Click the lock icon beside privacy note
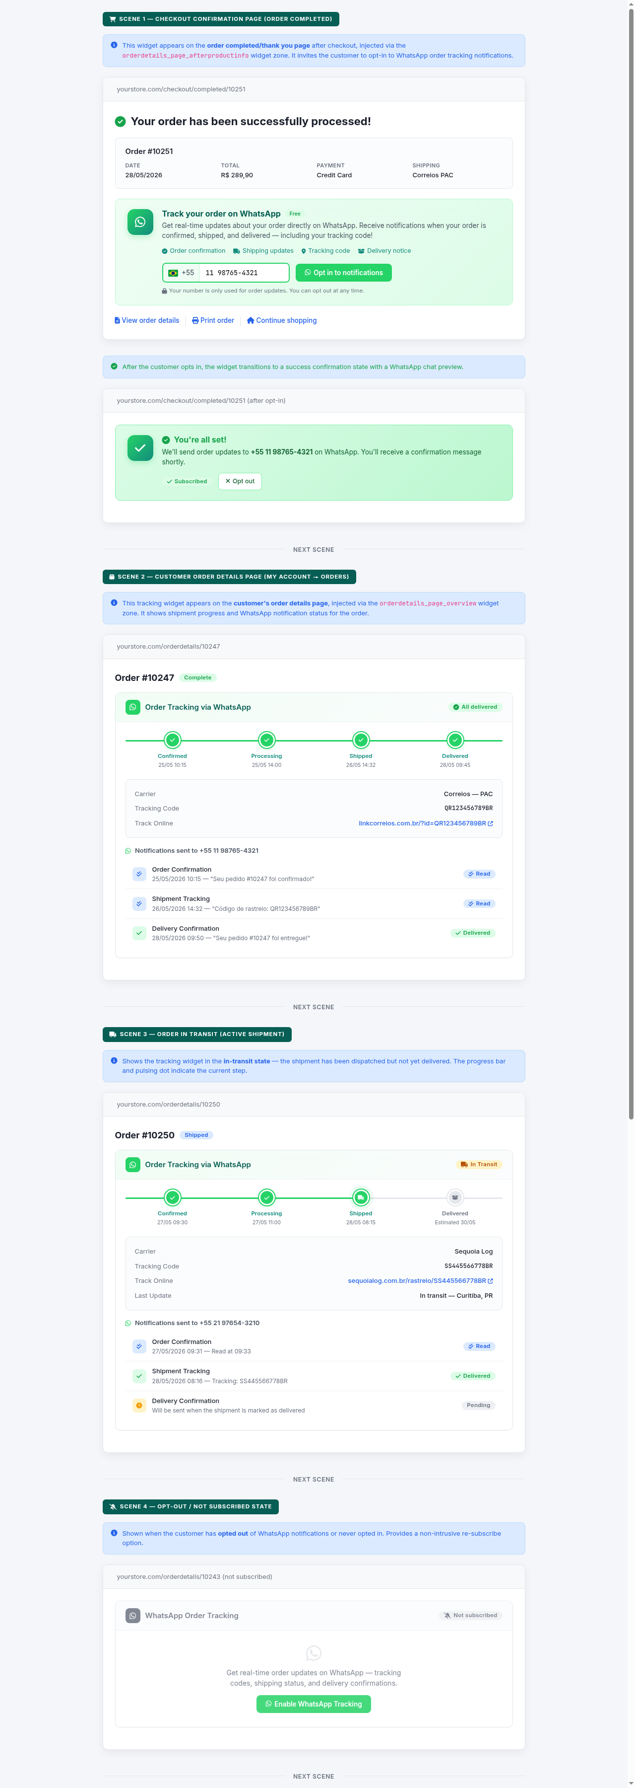 (x=164, y=291)
